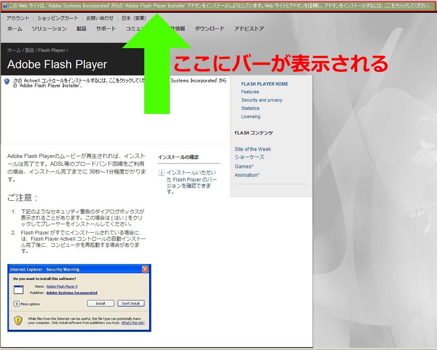Open Security and privacy link
Viewport: 437px width, 350px height.
[262, 100]
